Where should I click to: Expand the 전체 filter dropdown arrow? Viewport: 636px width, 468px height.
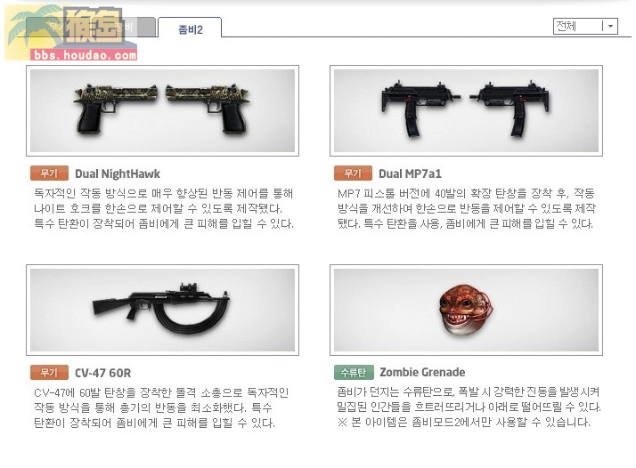610,27
